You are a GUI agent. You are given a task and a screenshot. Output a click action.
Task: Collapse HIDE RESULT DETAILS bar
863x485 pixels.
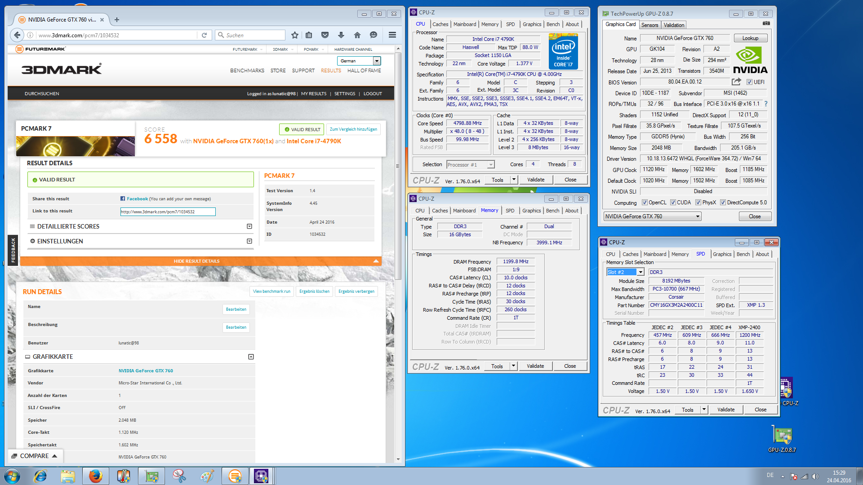click(201, 261)
